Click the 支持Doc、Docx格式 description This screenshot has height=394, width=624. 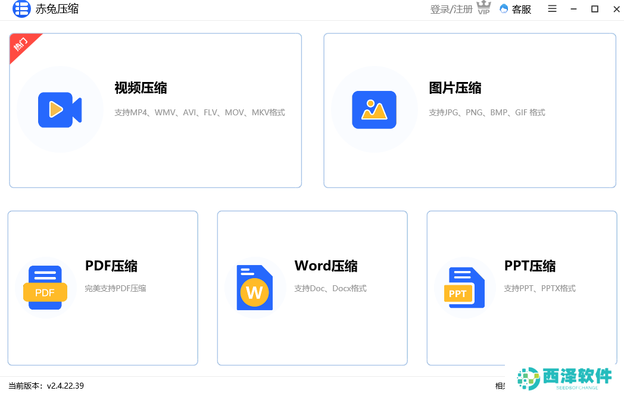point(330,288)
